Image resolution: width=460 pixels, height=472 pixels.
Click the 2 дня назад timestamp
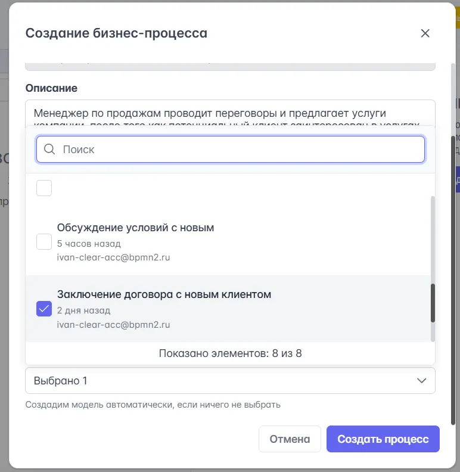[83, 310]
